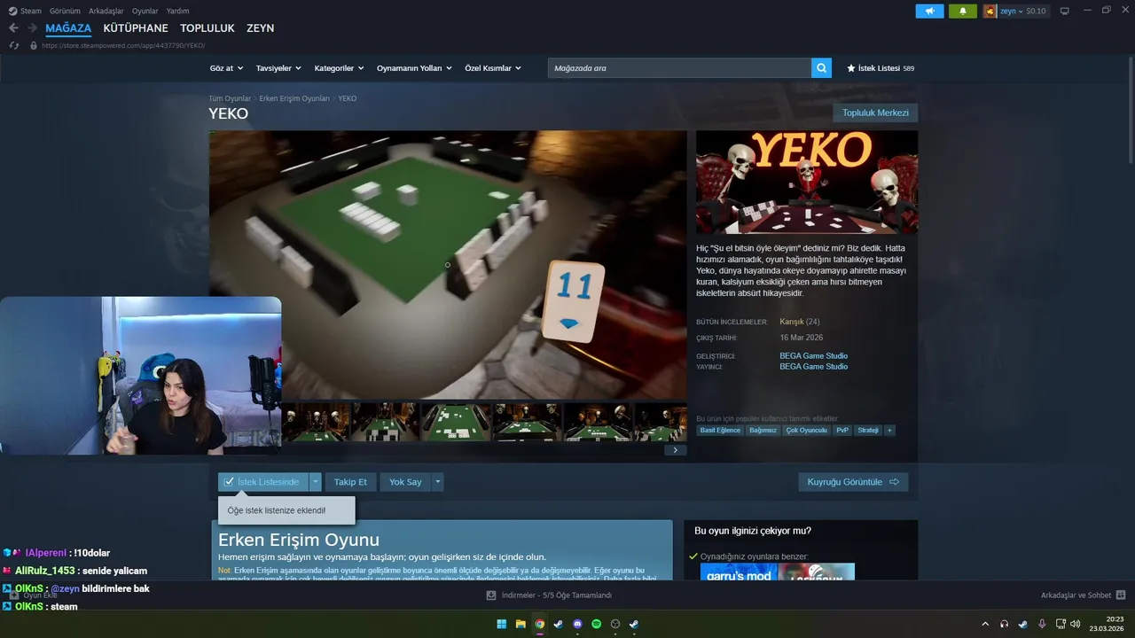Open the green notifications bell

coord(962,11)
